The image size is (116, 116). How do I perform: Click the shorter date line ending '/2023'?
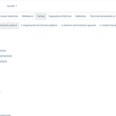pyautogui.click(x=3, y=61)
